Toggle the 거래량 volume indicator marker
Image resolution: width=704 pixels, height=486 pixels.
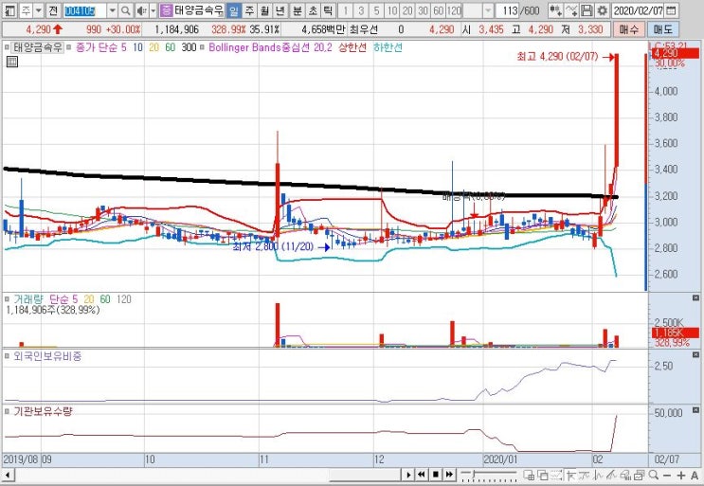8,298
